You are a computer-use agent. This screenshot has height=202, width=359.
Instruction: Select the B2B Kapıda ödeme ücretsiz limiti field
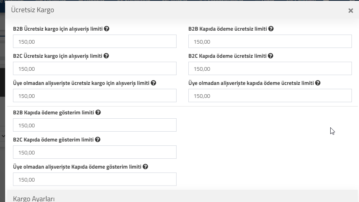[270, 41]
